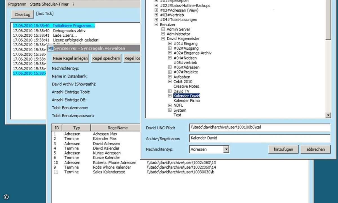Viewport: 338px width, 203px height.
Task: Expand the #02#Eingangs-Archiv folder
Action: point(170,53)
